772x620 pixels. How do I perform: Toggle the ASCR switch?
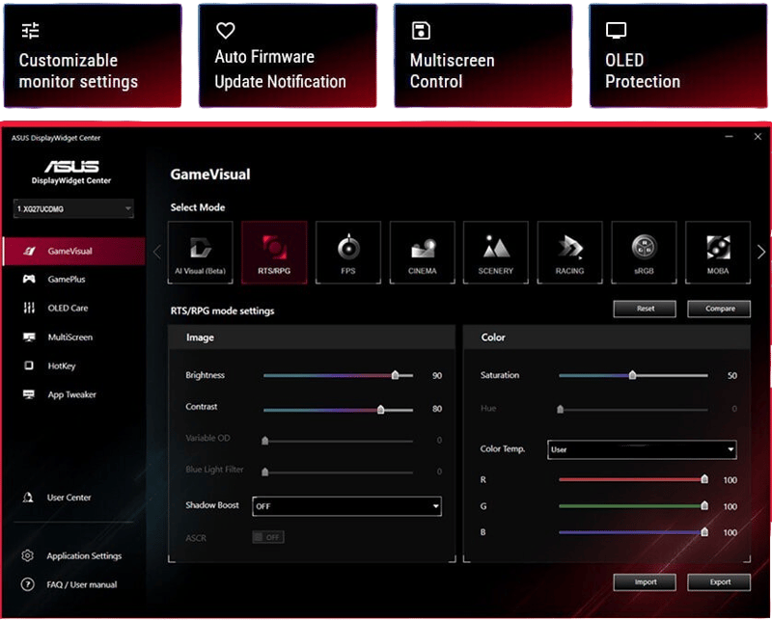pyautogui.click(x=268, y=537)
